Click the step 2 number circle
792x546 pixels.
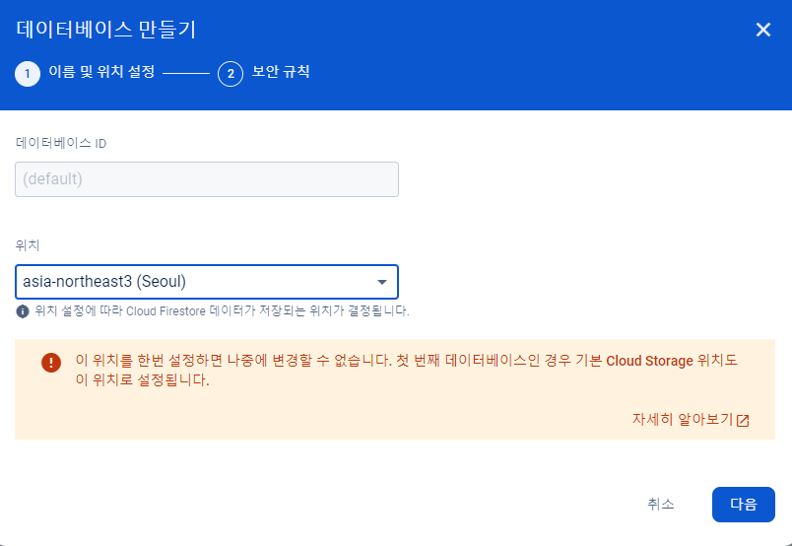point(231,74)
